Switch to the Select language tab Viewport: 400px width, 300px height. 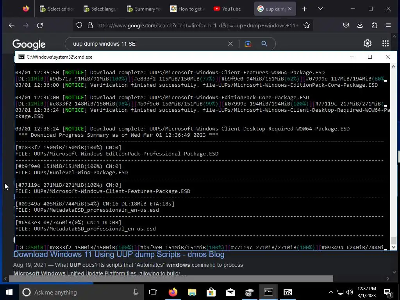(100, 9)
